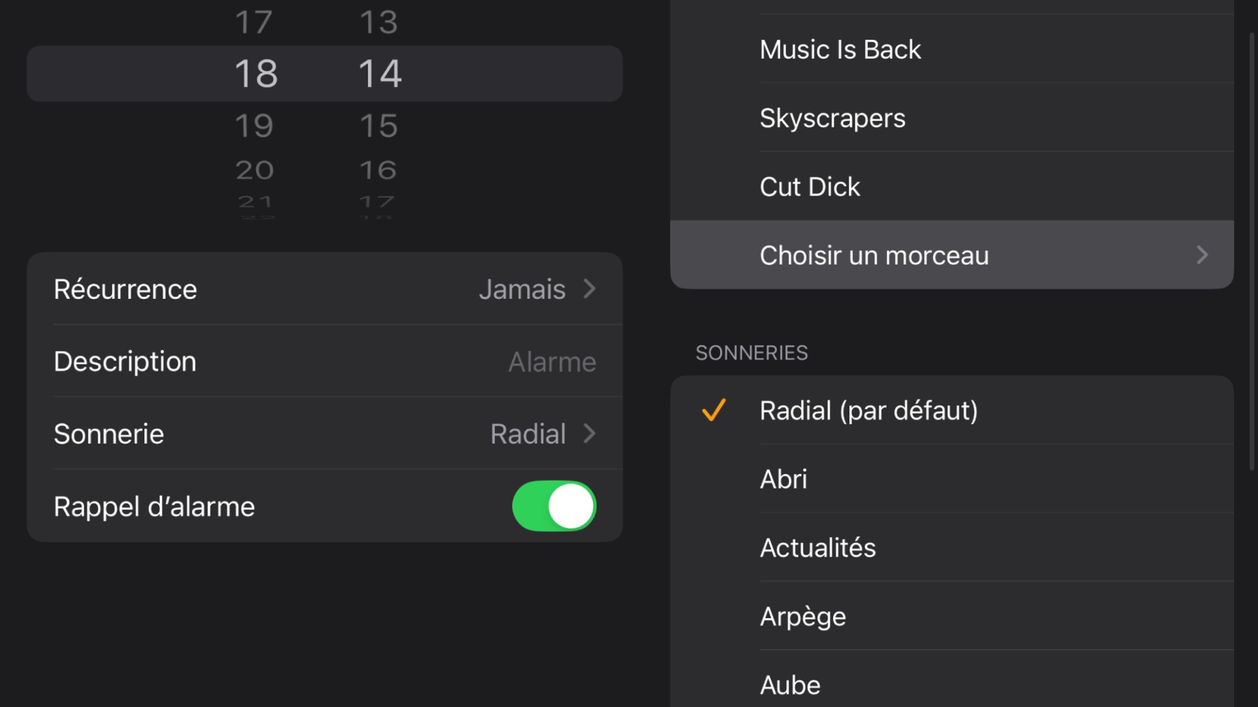
Task: Open the Récurrence settings showing Jamais
Action: (x=325, y=289)
